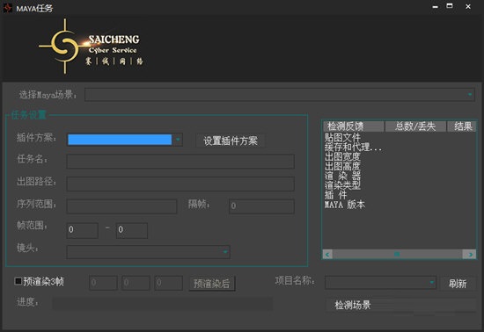This screenshot has width=484, height=332.
Task: Click the 总数/丢失 column header
Action: click(x=415, y=126)
